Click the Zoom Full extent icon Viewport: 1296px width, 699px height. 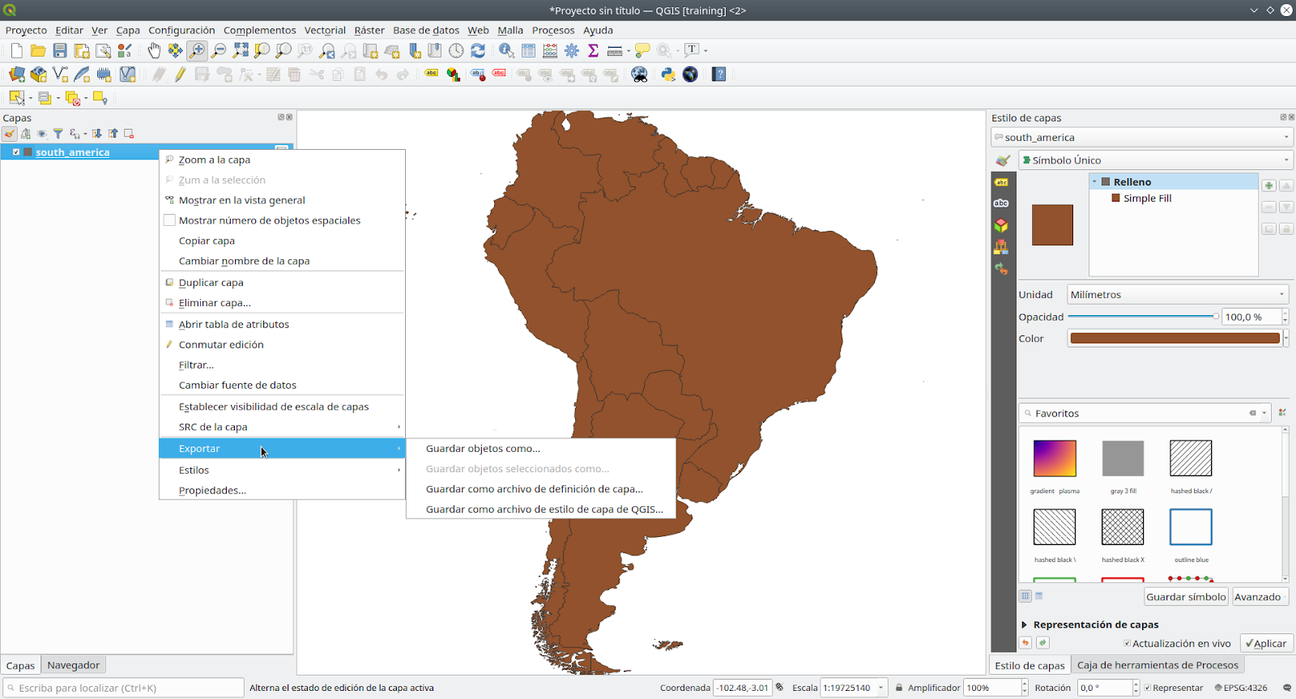(x=241, y=51)
